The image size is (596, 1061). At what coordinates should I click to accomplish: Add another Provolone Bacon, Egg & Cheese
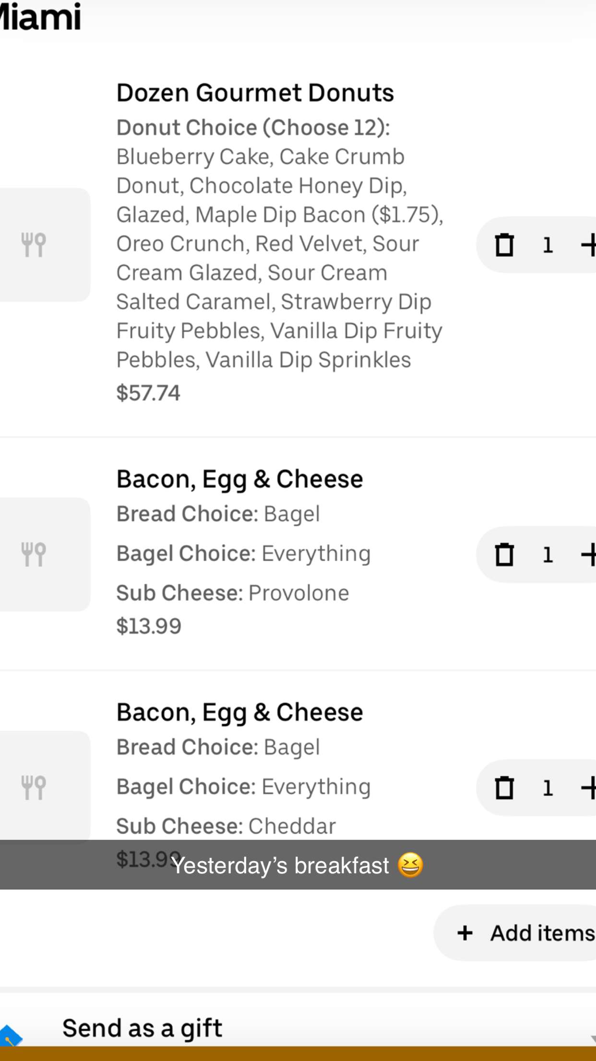[x=588, y=555]
